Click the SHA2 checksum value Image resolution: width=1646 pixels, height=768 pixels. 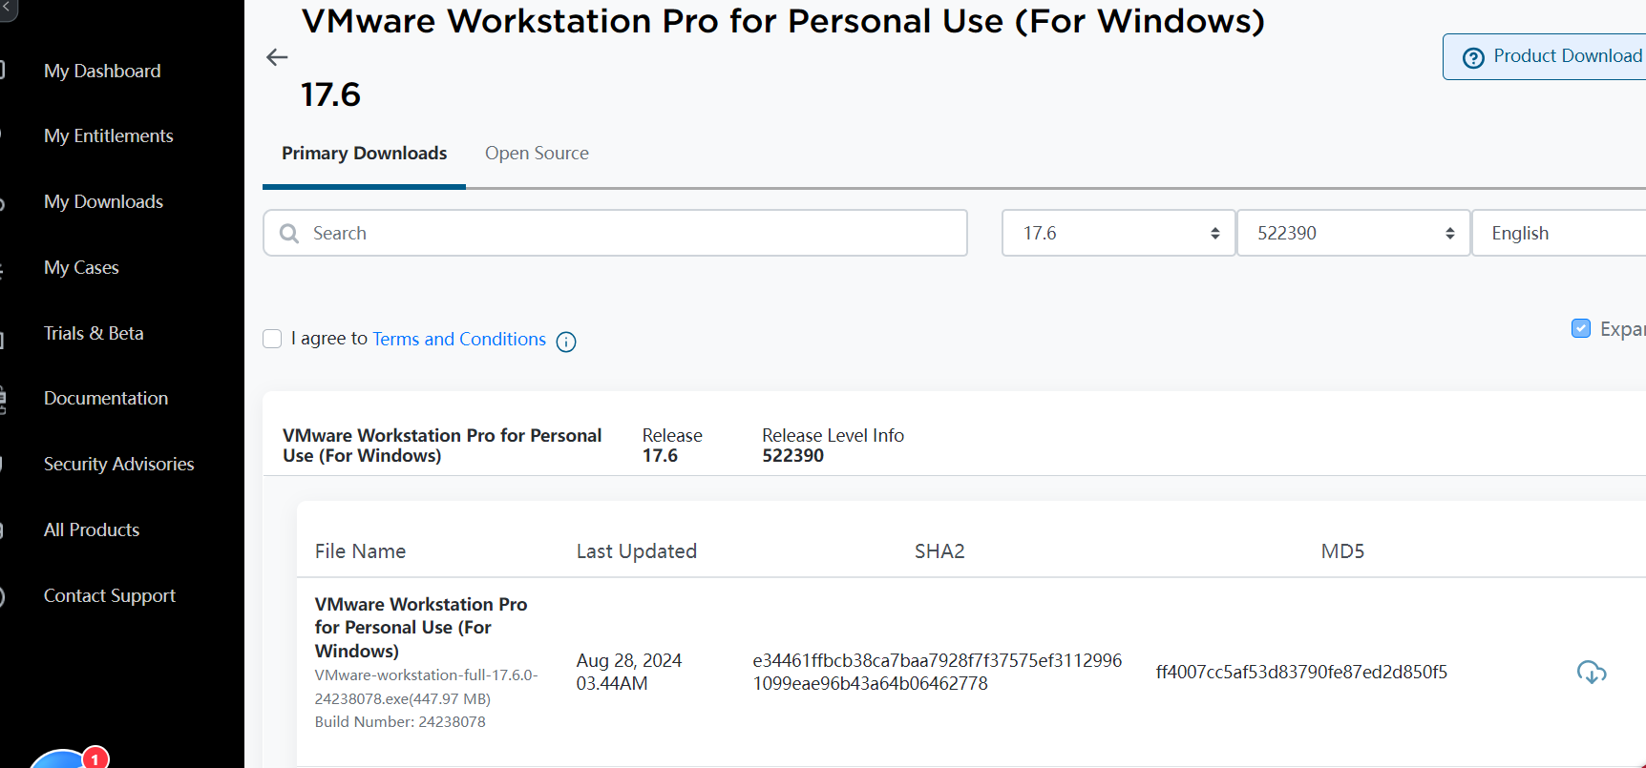(938, 672)
